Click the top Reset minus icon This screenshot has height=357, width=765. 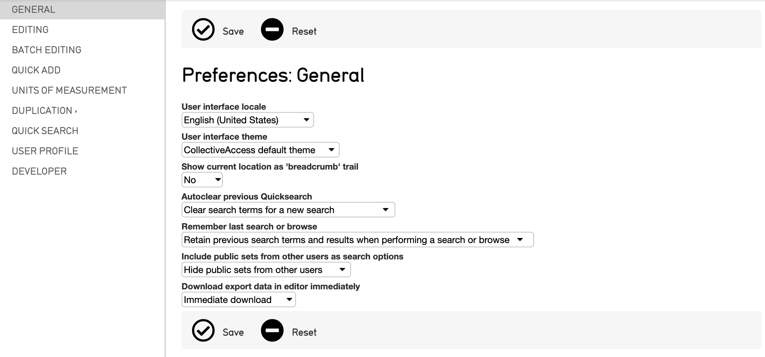point(272,30)
